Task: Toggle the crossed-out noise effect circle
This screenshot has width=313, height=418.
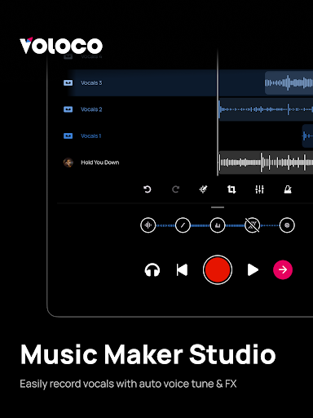Action: pos(253,225)
